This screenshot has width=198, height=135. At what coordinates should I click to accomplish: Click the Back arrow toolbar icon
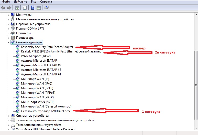click(x=3, y=8)
